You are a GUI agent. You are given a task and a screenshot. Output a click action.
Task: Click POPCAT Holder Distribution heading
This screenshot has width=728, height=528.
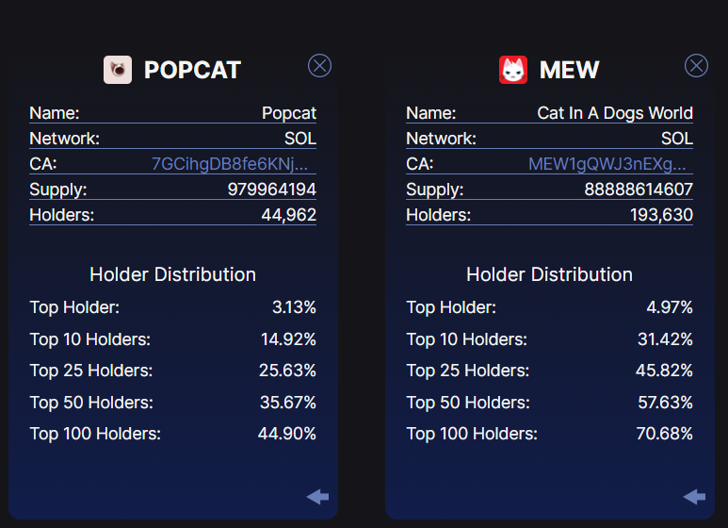click(172, 274)
